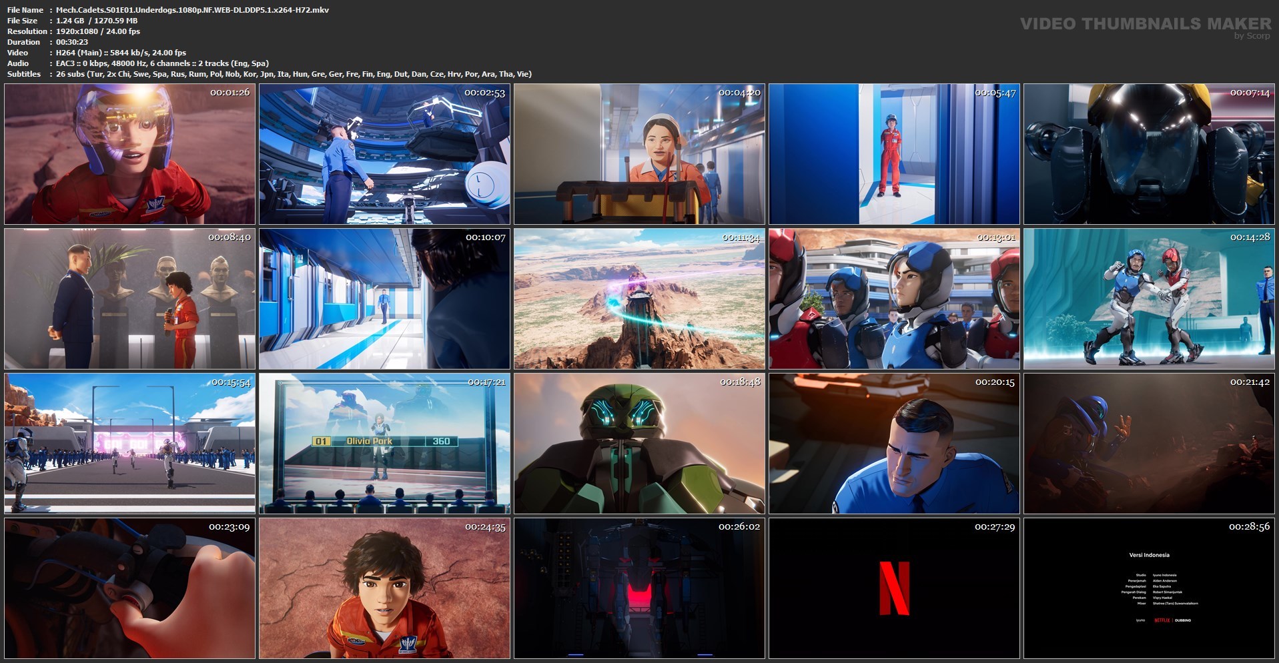Image resolution: width=1279 pixels, height=663 pixels.
Task: Select the thumbnail at 00:13:01
Action: tap(895, 299)
